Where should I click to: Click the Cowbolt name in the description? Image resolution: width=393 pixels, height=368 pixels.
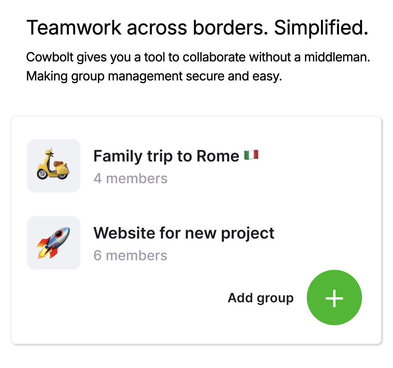(50, 57)
